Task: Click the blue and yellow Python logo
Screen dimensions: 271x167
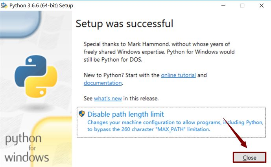Action: 36,76
